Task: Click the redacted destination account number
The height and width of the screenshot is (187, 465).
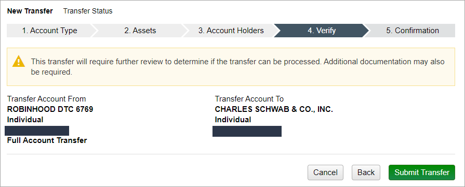Action: [247, 131]
